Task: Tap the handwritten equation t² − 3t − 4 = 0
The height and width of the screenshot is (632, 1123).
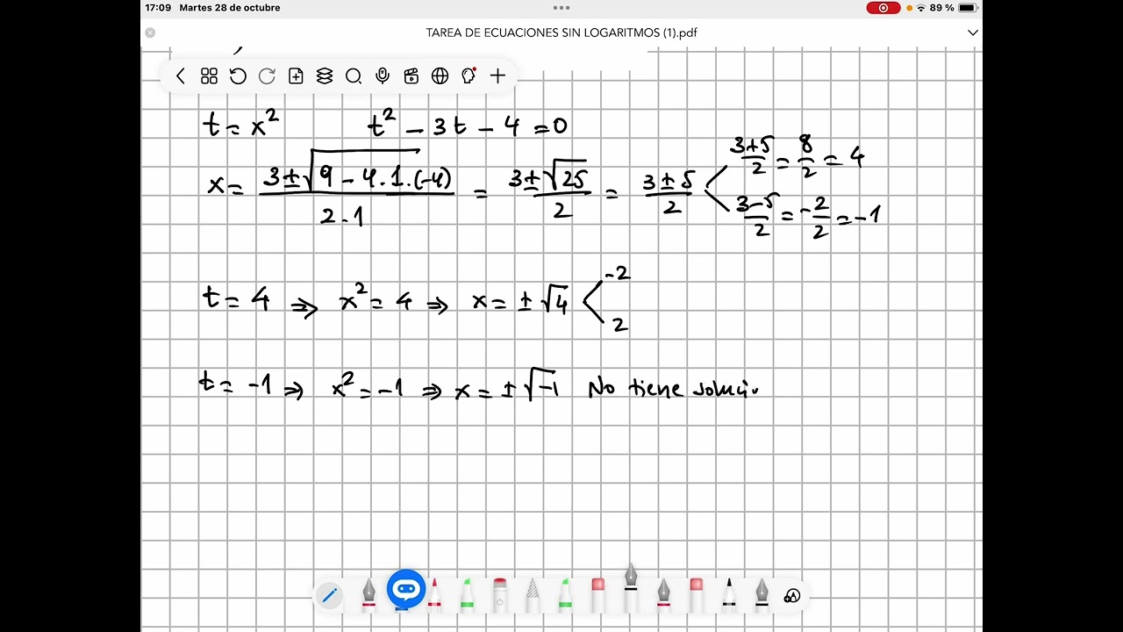Action: tap(468, 125)
